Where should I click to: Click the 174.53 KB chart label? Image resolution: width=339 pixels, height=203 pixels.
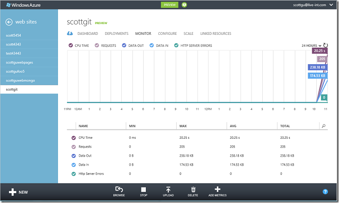[318, 76]
